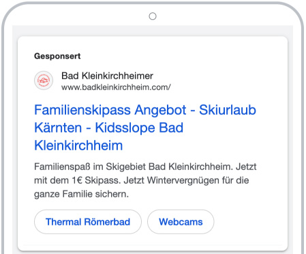Click the Gesponsert label
The width and height of the screenshot is (306, 254).
57,56
